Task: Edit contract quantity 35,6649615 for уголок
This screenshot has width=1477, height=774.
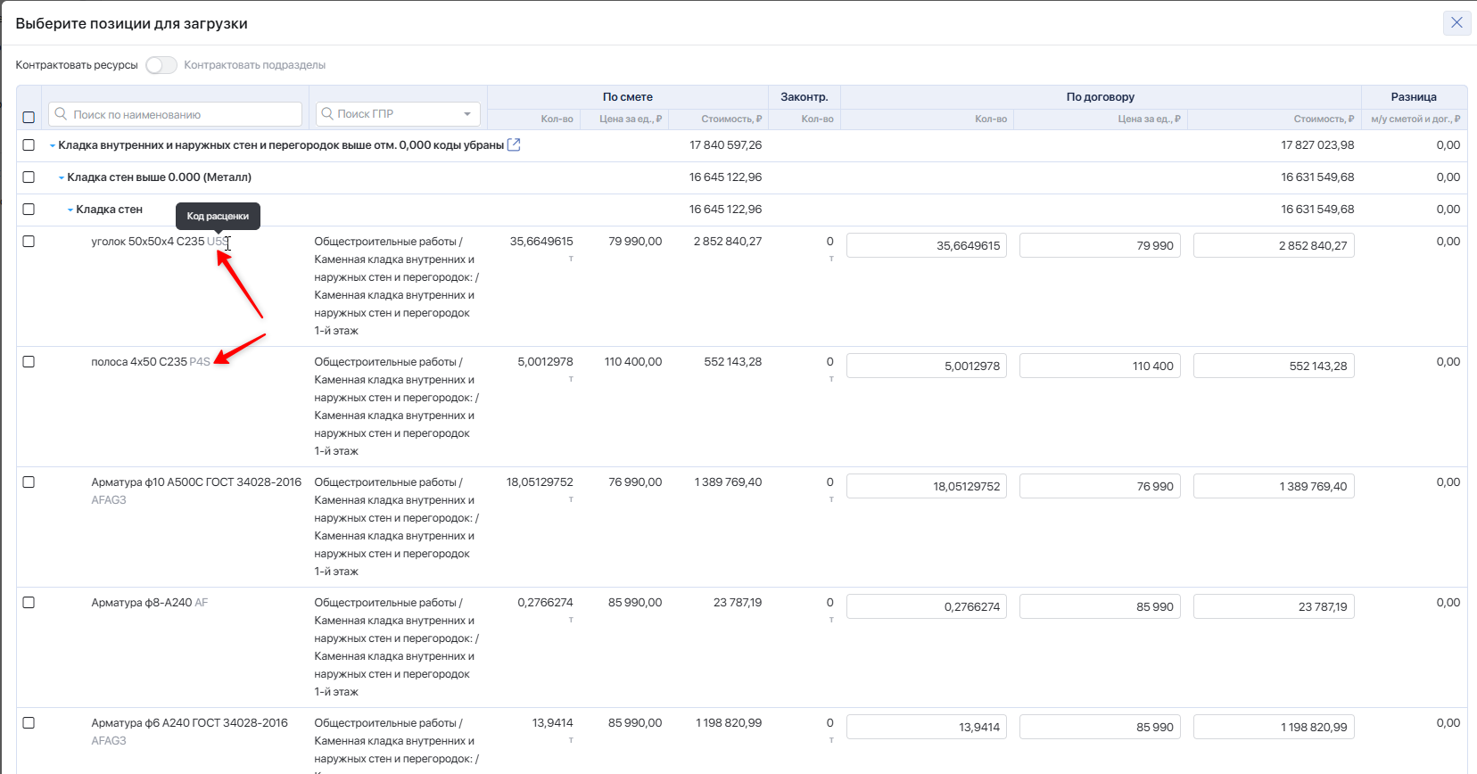Action: coord(926,246)
